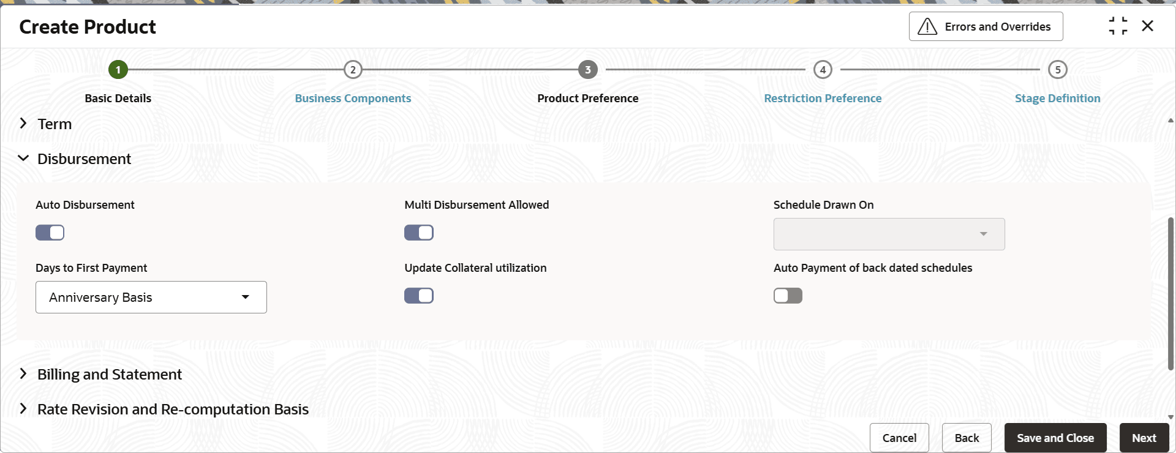Click step 3 circle for Product Preference
This screenshot has width=1176, height=453.
(588, 70)
